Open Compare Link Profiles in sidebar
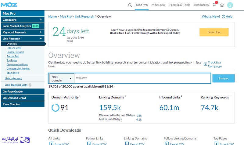This screenshot has height=145, width=244. 18,68
